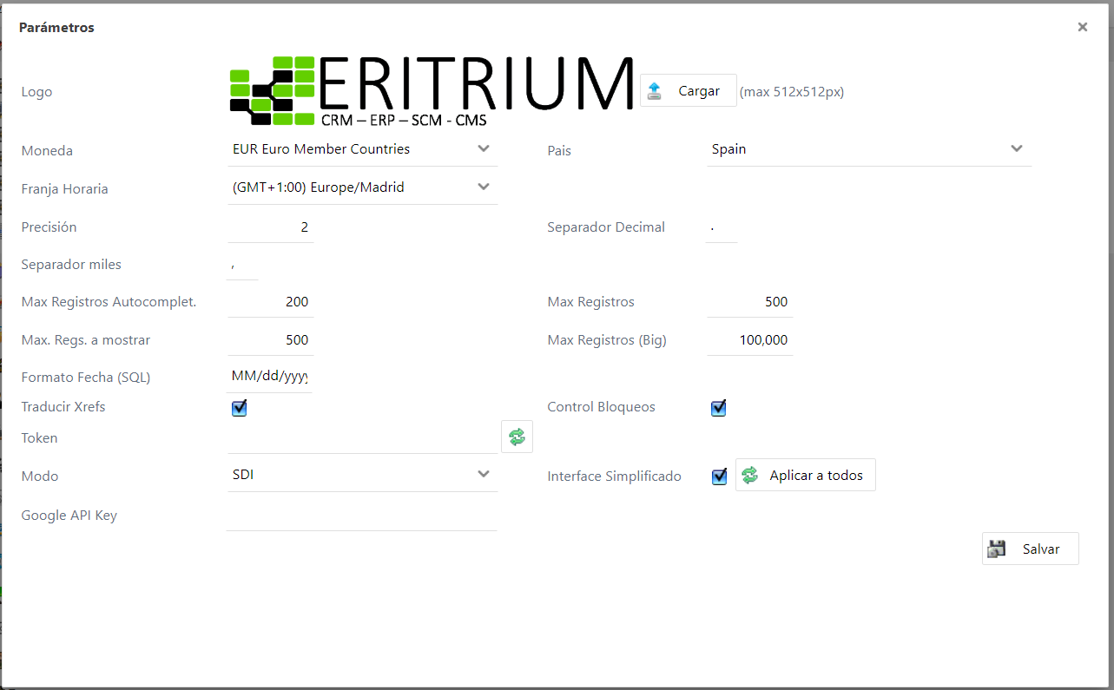Click Aplicar a todos button

pos(806,475)
